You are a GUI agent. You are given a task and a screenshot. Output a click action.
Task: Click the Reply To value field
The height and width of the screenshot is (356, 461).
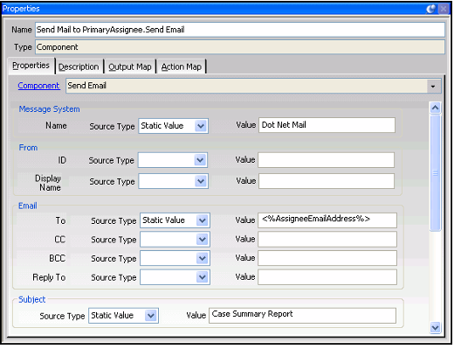tap(327, 277)
